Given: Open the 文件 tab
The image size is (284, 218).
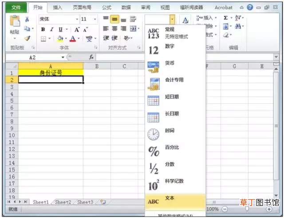Looking at the screenshot, I should click(x=16, y=8).
